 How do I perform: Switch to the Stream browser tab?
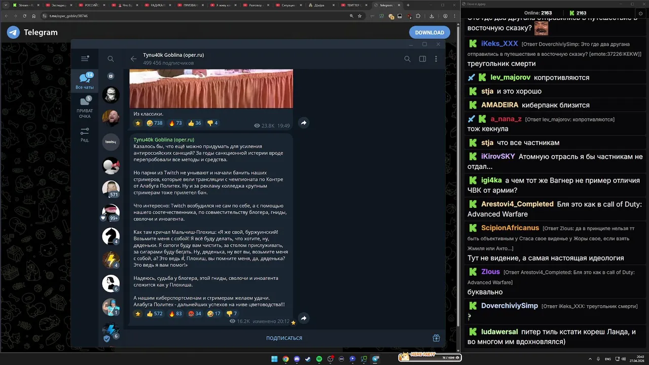26,5
